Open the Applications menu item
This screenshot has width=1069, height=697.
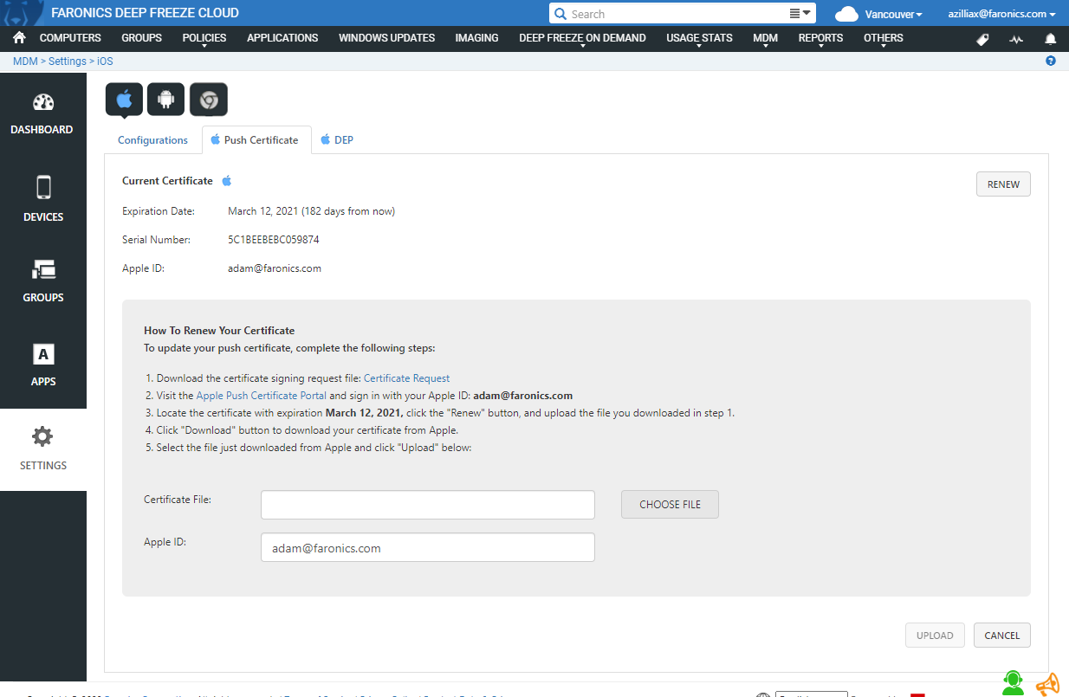(282, 38)
